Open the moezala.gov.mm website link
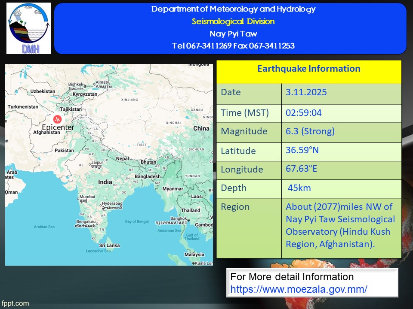 coord(299,289)
